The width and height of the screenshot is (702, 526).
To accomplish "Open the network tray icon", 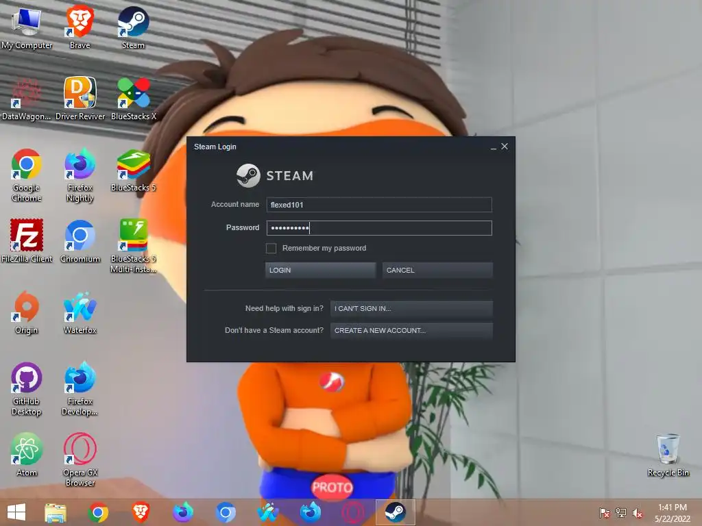I will pos(621,513).
